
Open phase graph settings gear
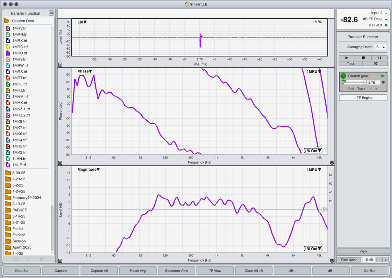[332, 163]
